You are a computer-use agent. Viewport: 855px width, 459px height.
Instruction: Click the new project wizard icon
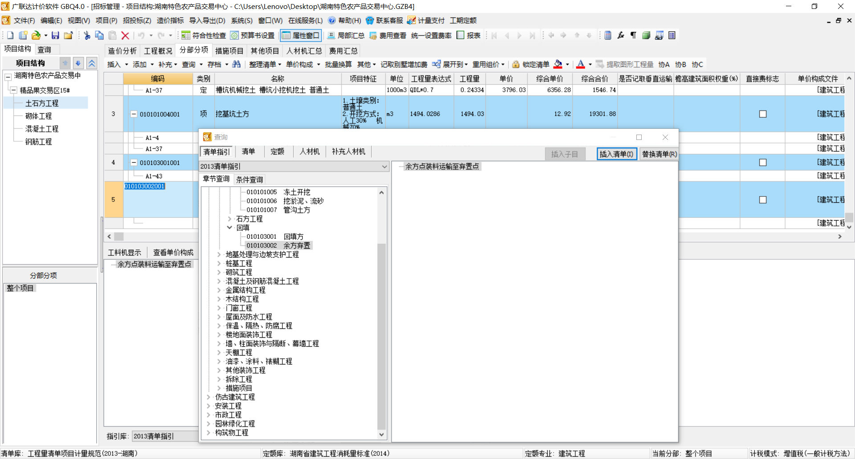23,36
